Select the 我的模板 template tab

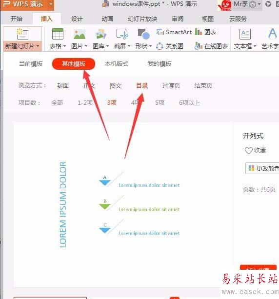coord(159,64)
